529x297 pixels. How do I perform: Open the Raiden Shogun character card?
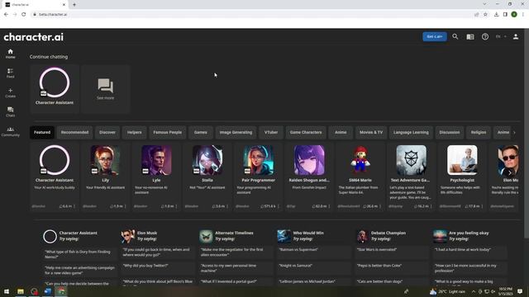tap(309, 177)
